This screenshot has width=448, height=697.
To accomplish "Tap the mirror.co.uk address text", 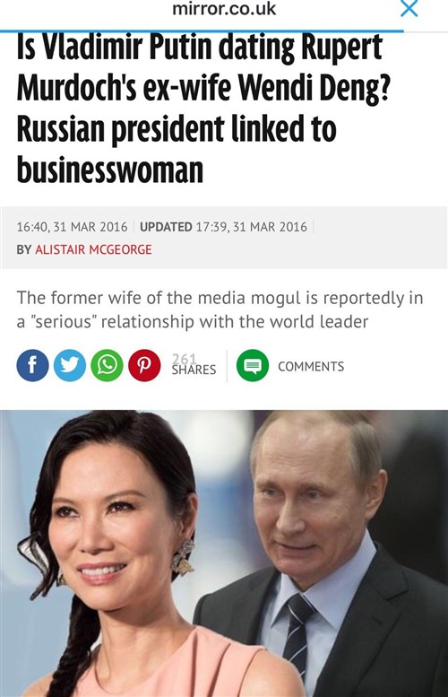I will [x=224, y=9].
